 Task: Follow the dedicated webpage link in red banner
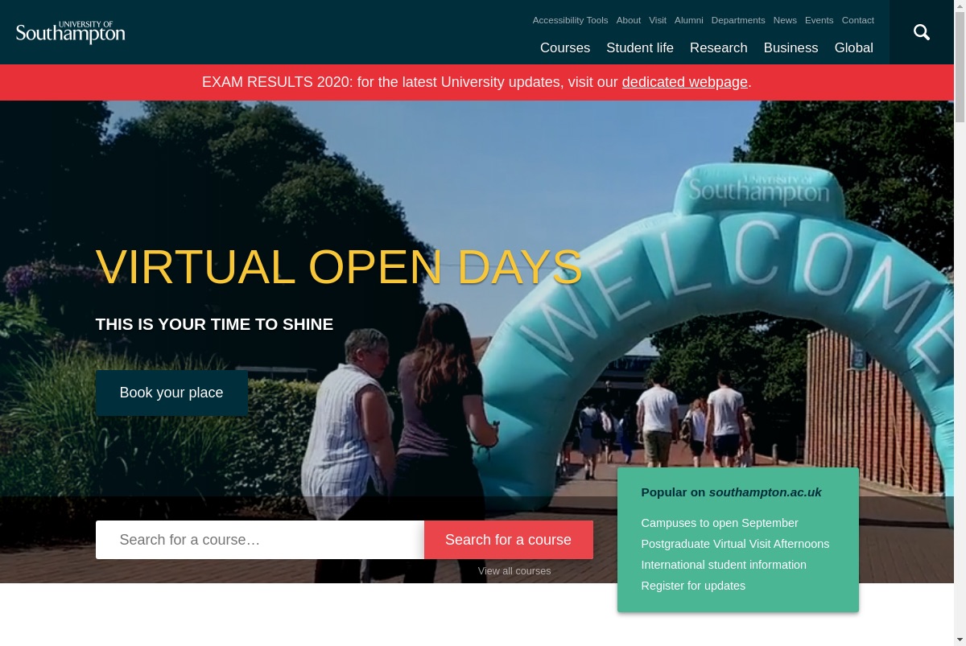click(x=685, y=82)
